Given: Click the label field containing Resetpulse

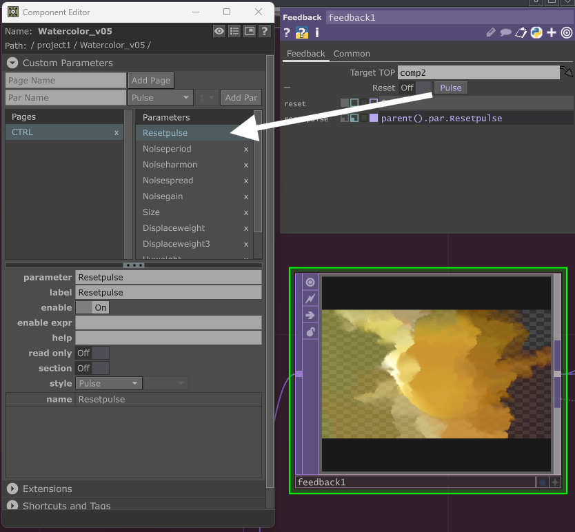Looking at the screenshot, I should click(x=168, y=293).
